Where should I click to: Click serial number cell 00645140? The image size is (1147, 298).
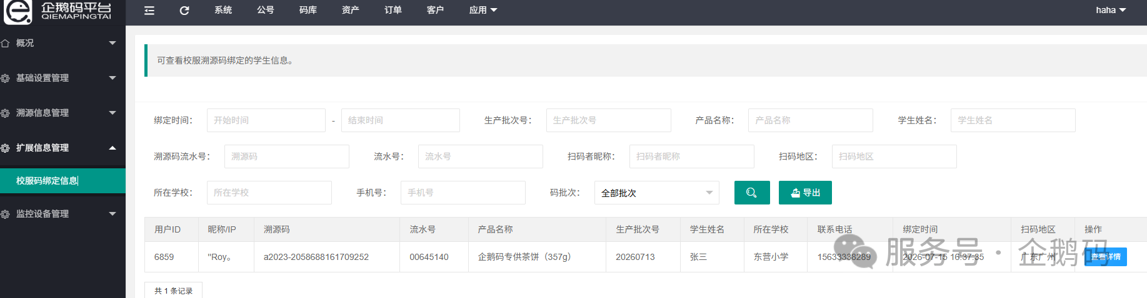pos(429,257)
